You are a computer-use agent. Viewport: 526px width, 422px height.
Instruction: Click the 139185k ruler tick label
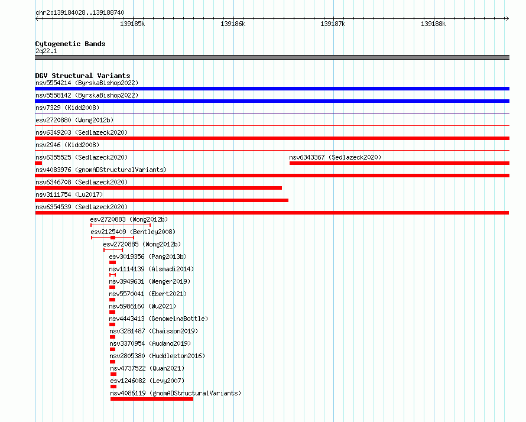[x=132, y=24]
